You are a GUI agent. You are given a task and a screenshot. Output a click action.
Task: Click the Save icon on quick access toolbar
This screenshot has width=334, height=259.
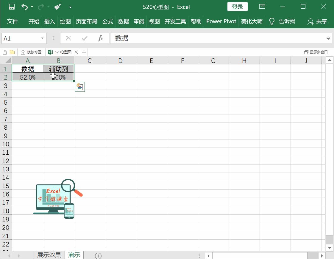11,7
